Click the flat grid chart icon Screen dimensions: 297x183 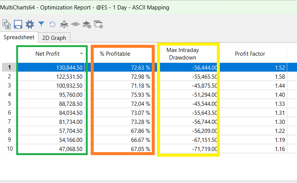tap(76, 24)
